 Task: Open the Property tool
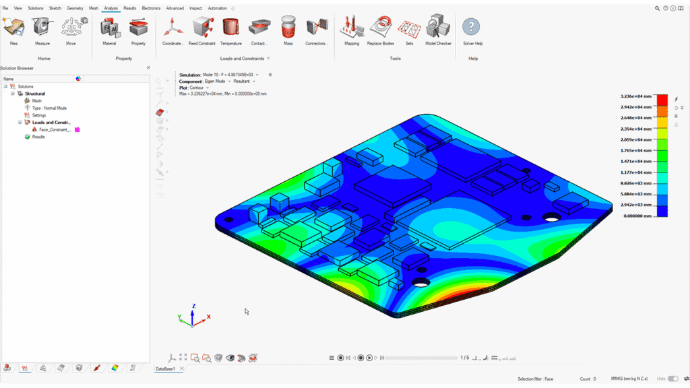coord(138,31)
